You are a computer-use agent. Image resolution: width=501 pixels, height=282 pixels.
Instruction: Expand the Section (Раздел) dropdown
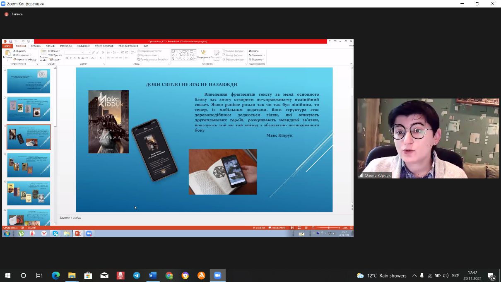(x=55, y=59)
